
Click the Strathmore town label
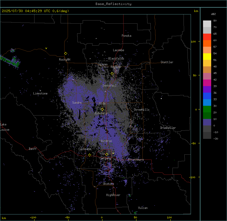136,160
